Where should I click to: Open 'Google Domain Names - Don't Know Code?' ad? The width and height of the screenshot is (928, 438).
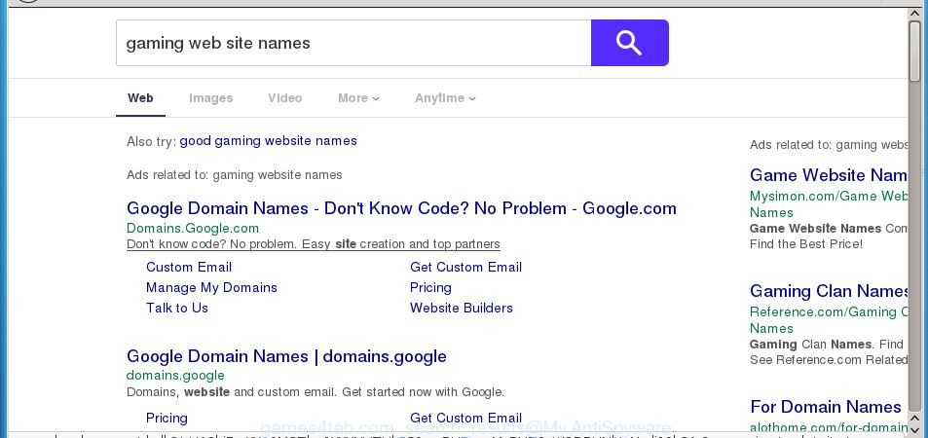point(401,208)
